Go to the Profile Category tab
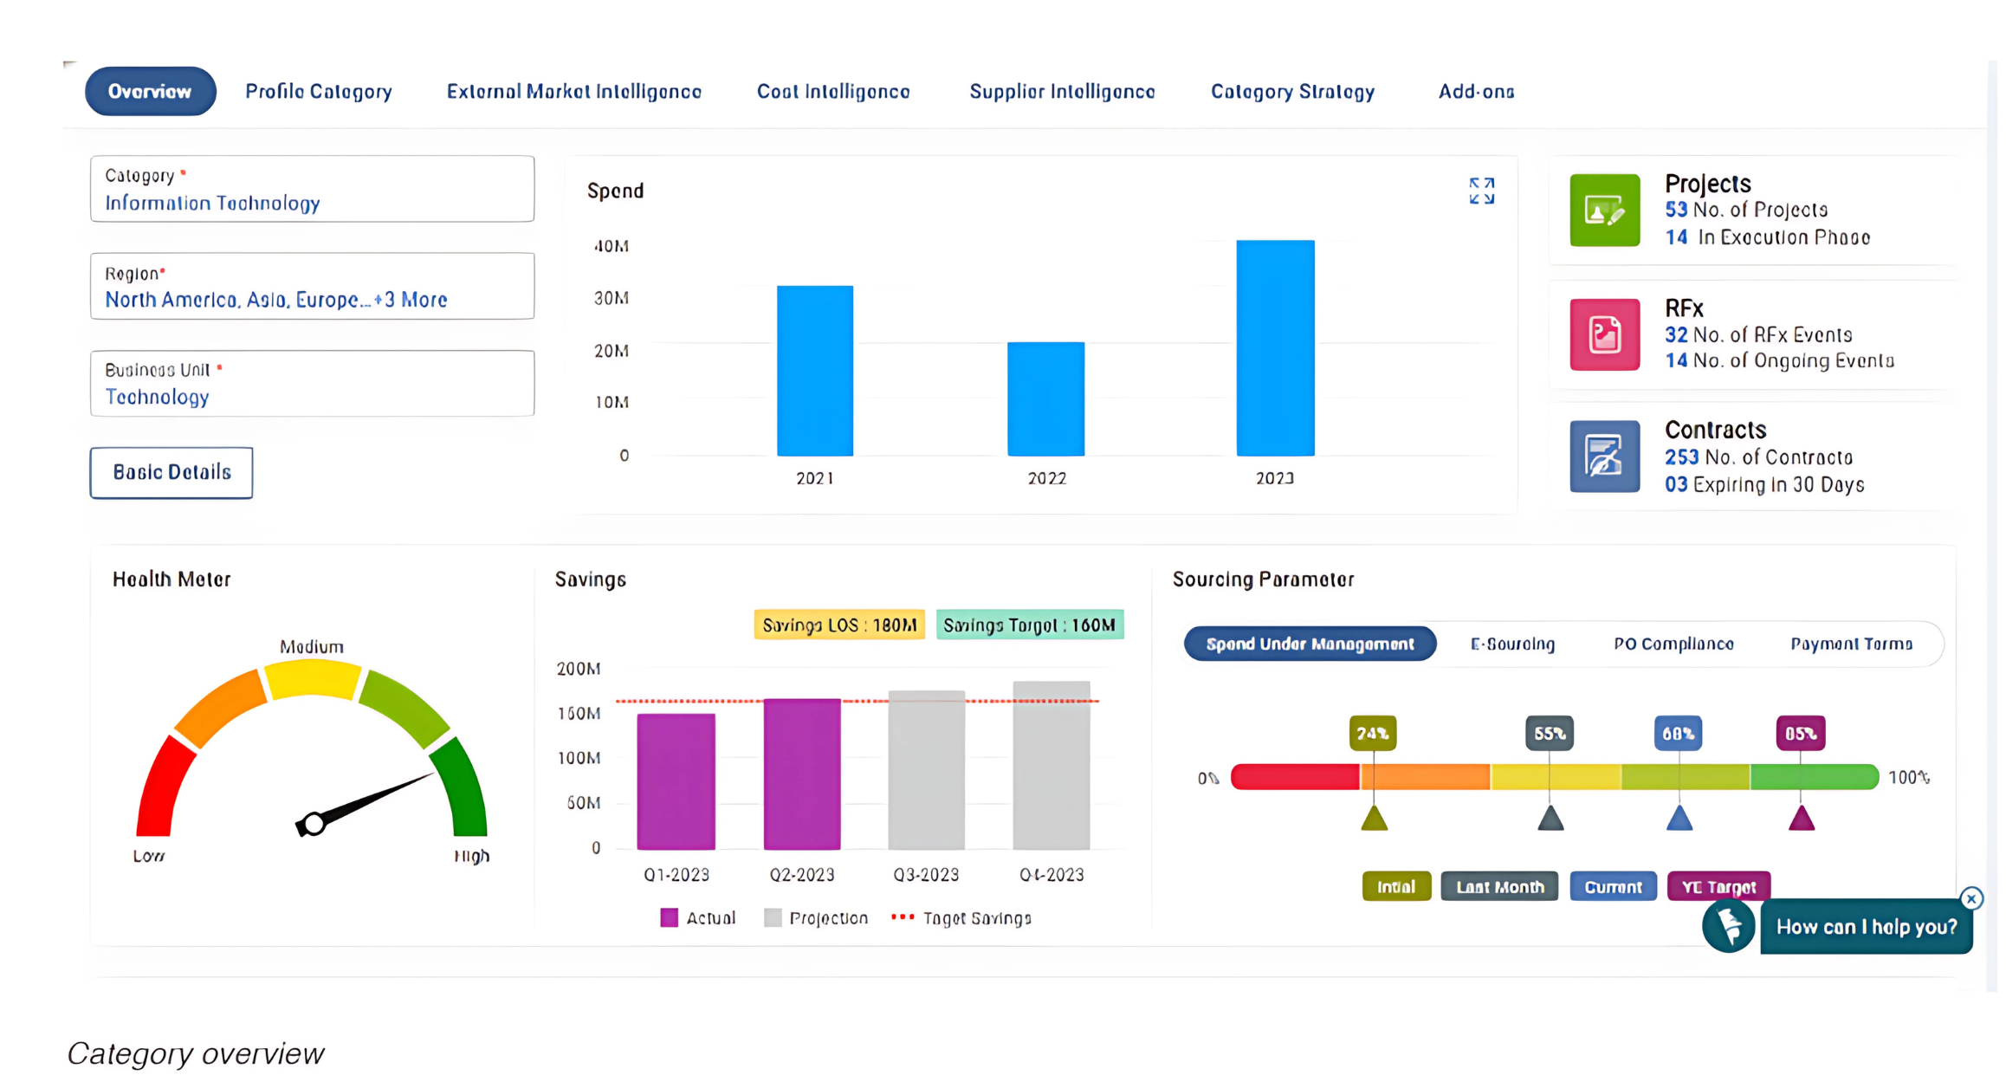Viewport: 2006px width, 1088px height. click(x=319, y=92)
